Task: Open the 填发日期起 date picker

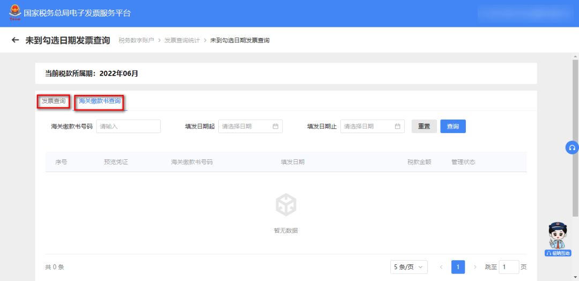Action: [250, 126]
